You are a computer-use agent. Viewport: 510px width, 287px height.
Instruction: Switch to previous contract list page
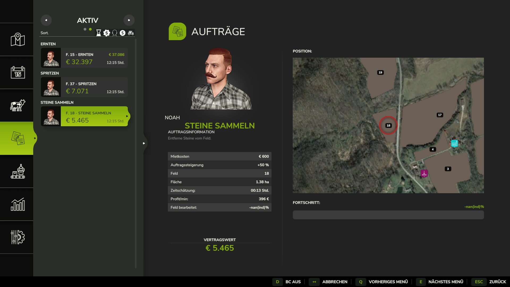point(46,20)
